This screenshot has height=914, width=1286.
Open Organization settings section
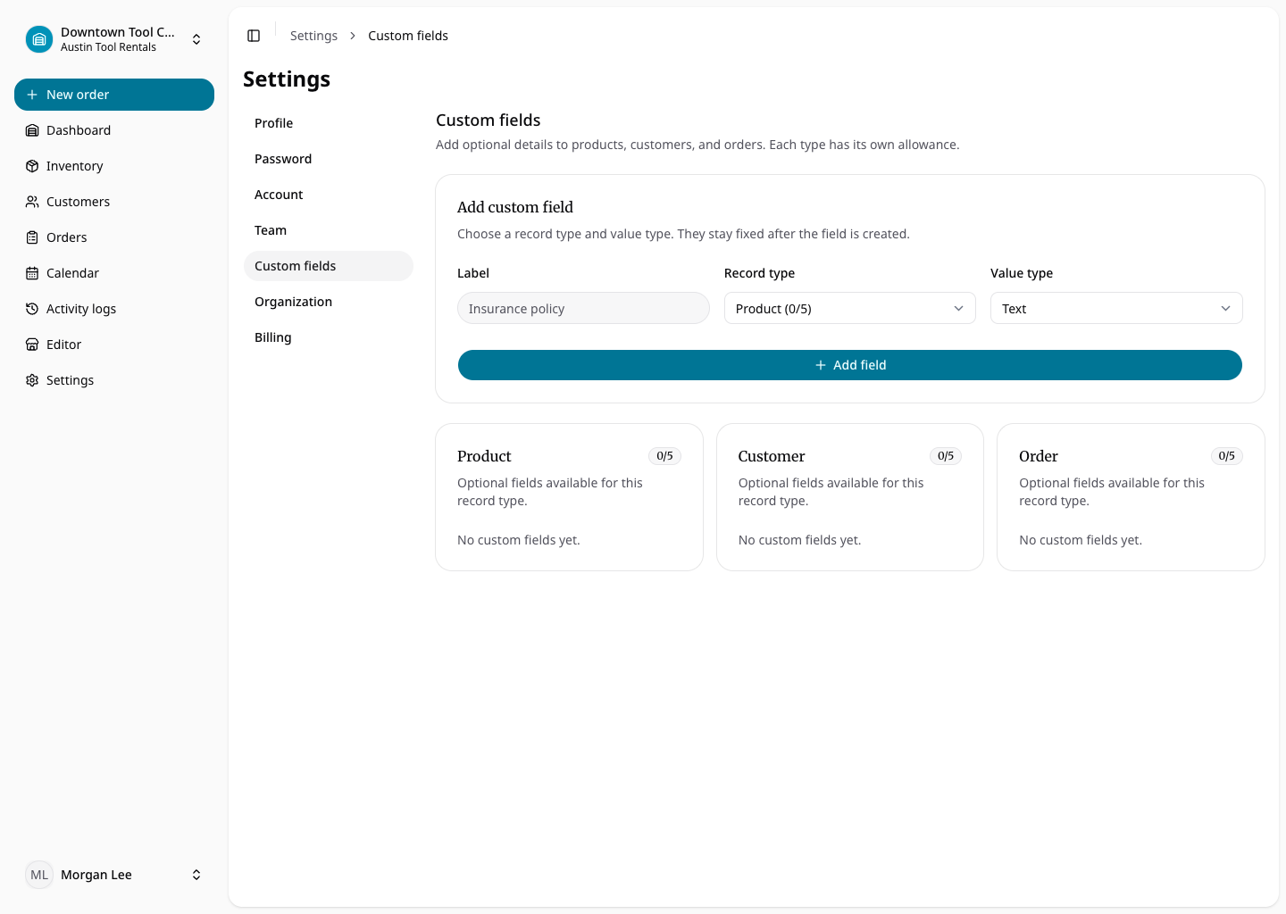point(329,302)
